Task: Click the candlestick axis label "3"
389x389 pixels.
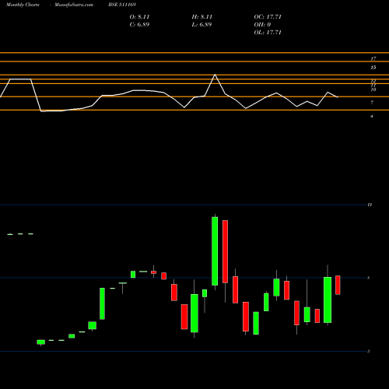Action: click(x=369, y=352)
